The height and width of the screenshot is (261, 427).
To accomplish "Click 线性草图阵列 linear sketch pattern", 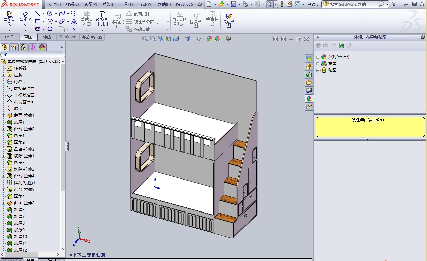I will [142, 22].
